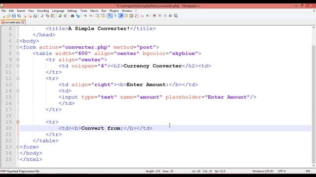Click the Copy toolbar icon
The image size is (316, 177).
point(47,16)
